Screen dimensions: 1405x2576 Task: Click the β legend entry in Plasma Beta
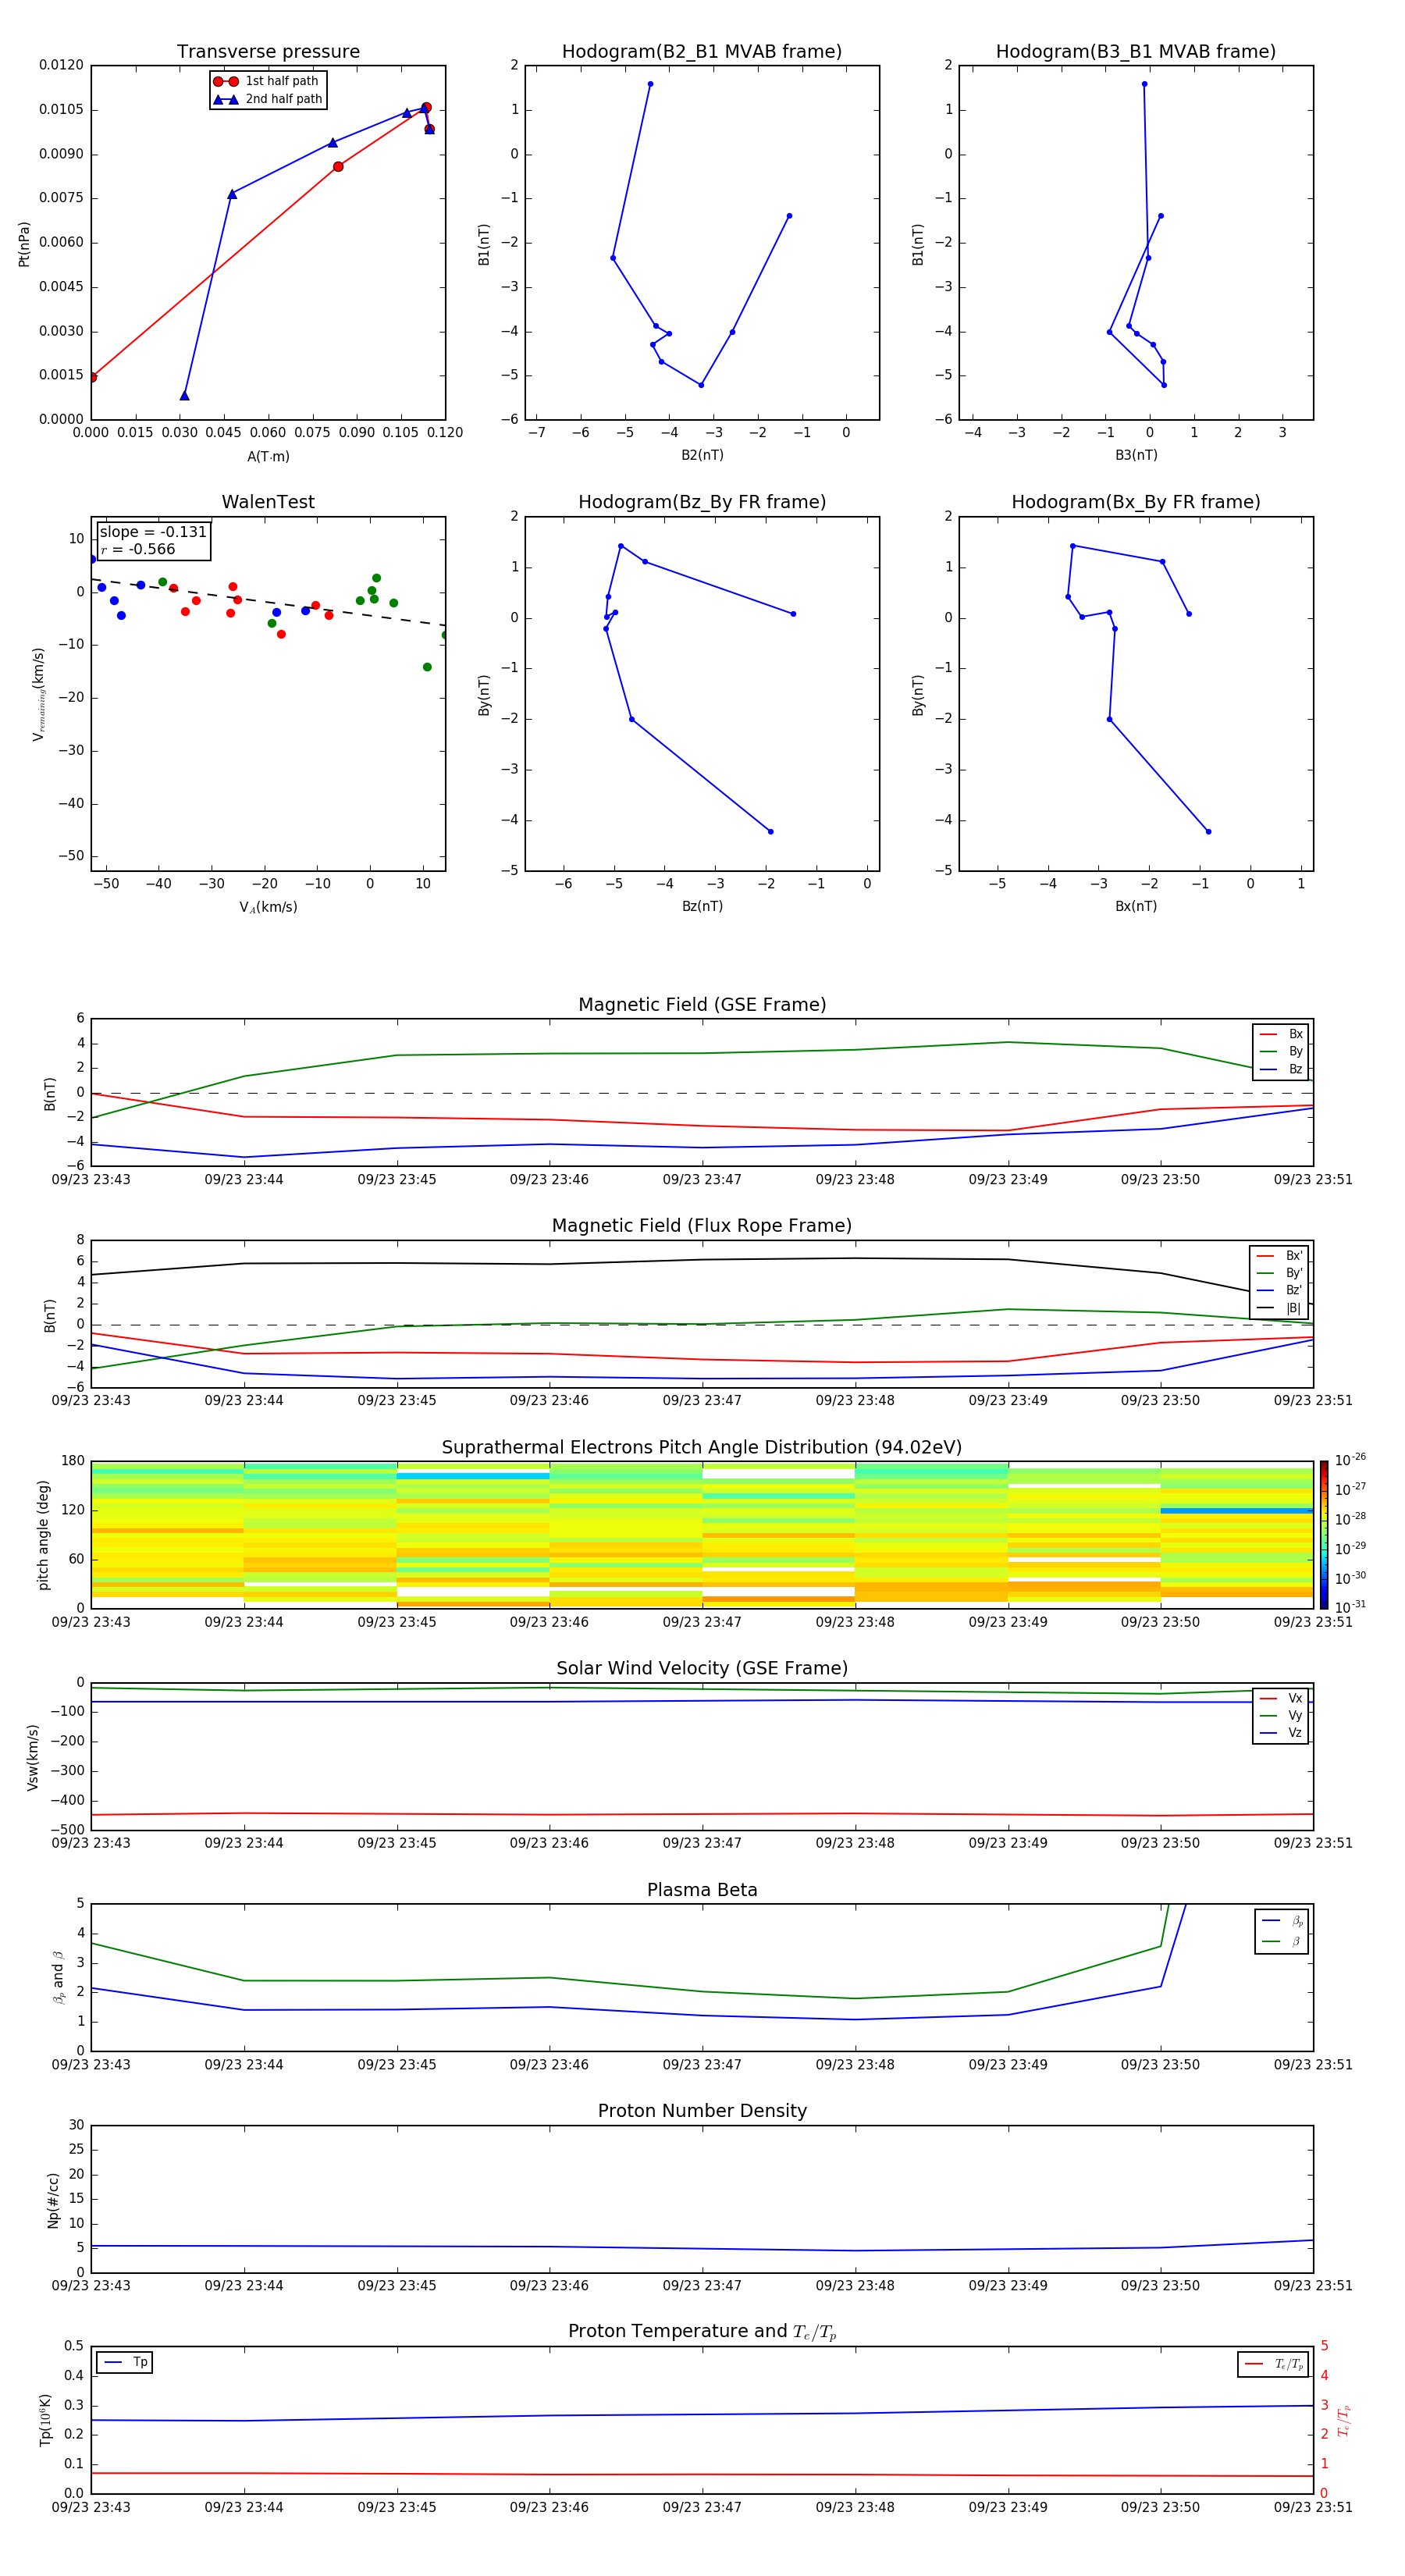(1282, 1941)
